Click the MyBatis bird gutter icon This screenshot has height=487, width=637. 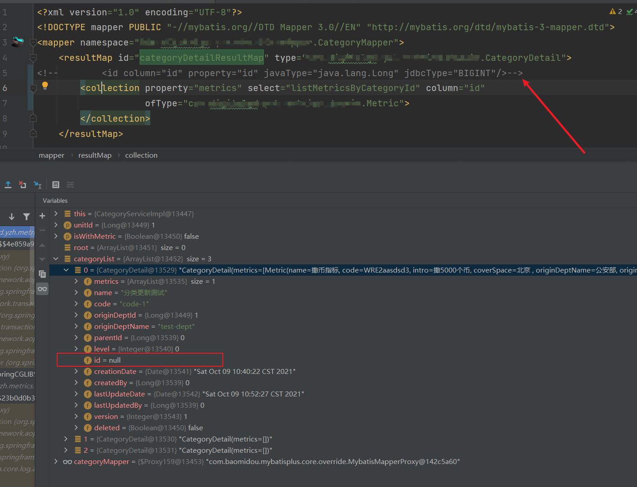(x=18, y=42)
